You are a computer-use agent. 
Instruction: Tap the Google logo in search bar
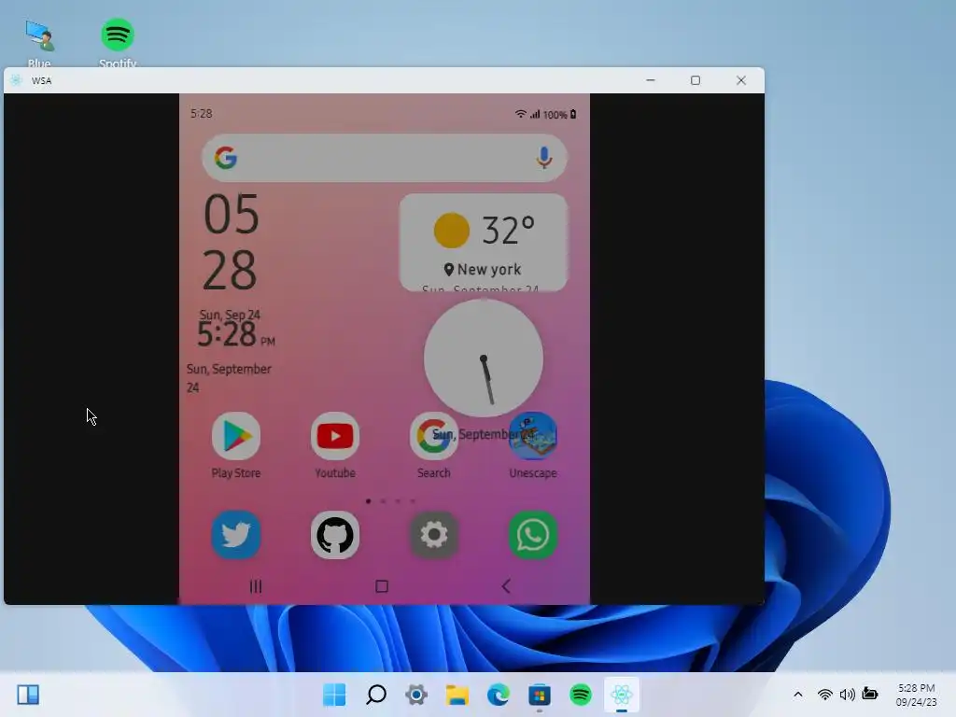[x=226, y=158]
